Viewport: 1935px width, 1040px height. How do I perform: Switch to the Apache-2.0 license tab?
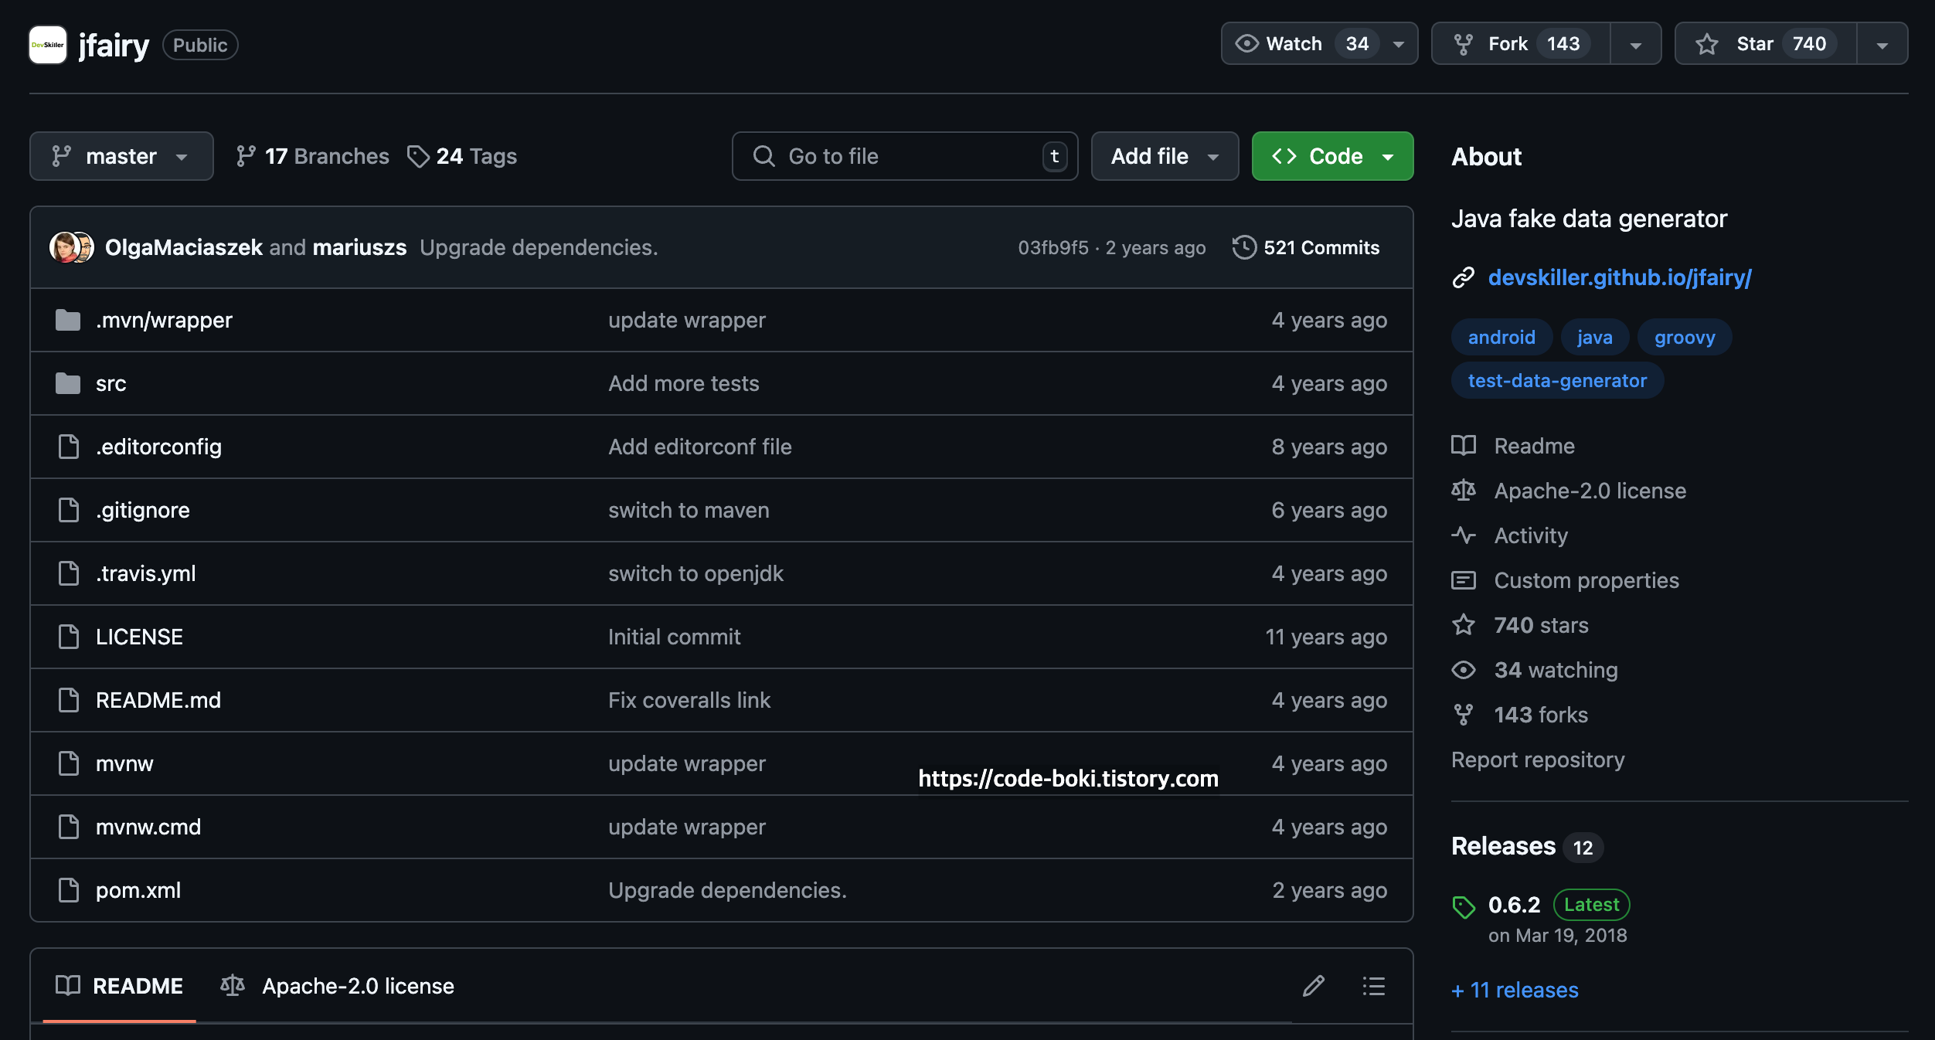click(x=338, y=986)
